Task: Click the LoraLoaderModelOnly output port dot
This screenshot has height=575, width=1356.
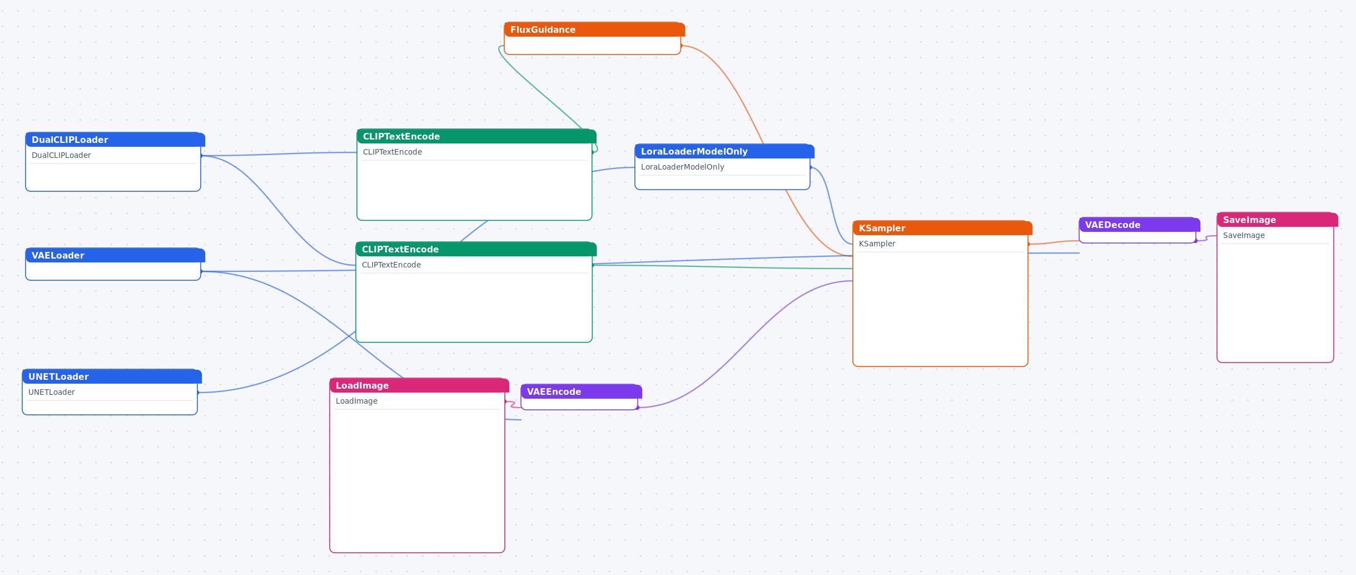Action: 811,167
